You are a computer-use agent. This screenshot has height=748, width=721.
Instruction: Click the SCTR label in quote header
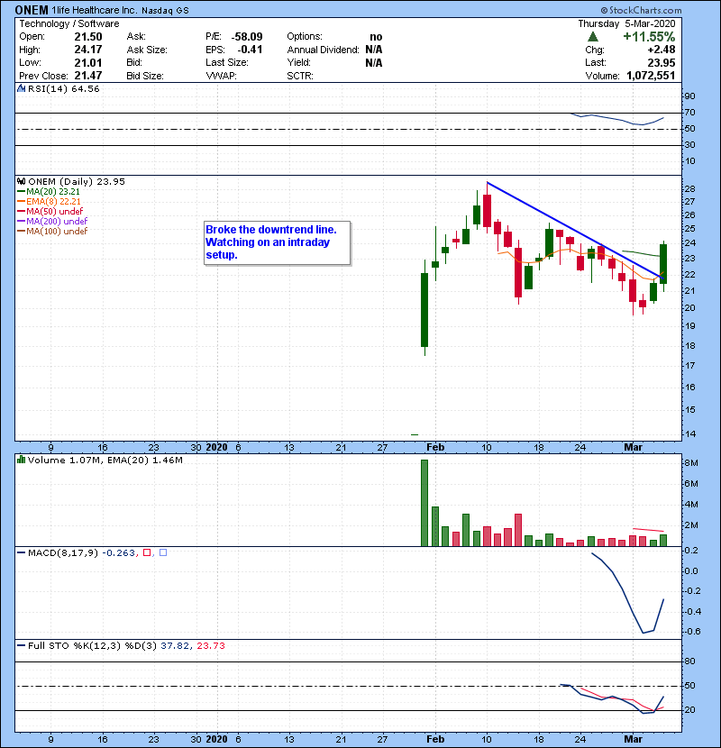pyautogui.click(x=300, y=76)
